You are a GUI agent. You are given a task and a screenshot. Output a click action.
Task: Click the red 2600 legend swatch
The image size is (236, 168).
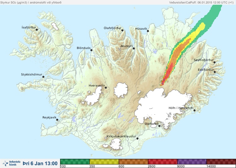tap(163, 162)
